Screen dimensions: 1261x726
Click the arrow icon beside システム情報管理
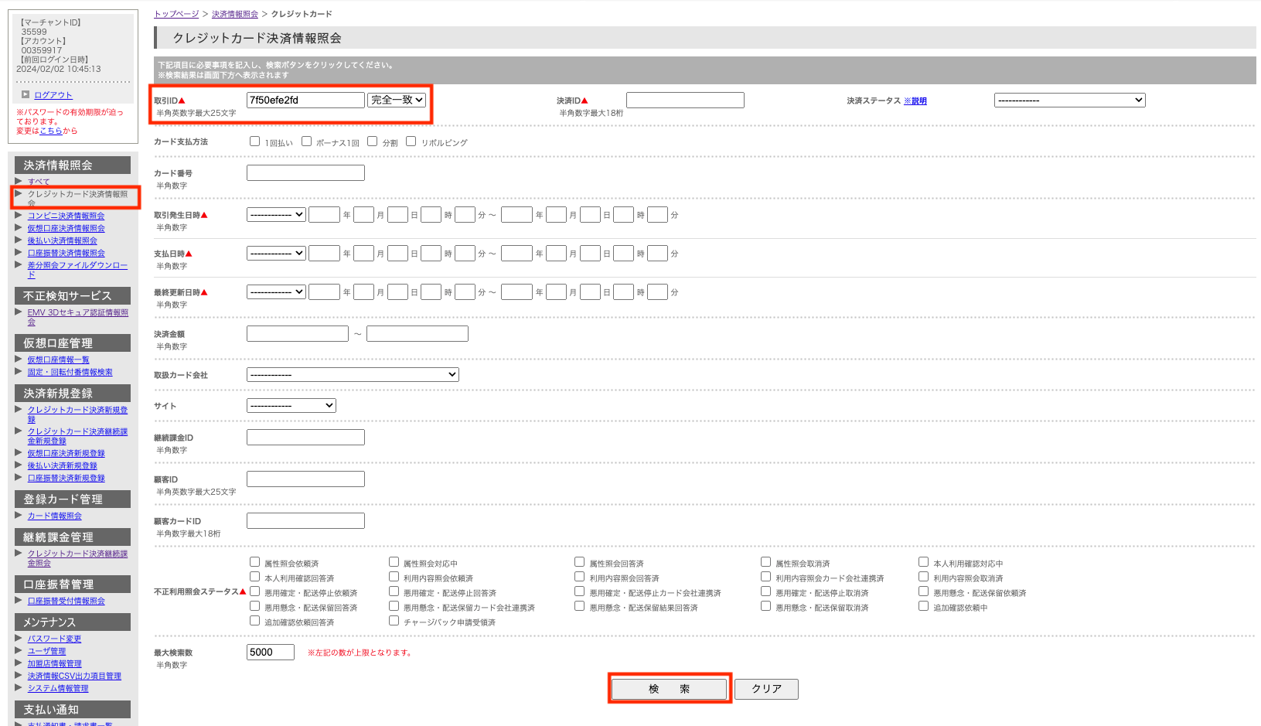pos(19,687)
